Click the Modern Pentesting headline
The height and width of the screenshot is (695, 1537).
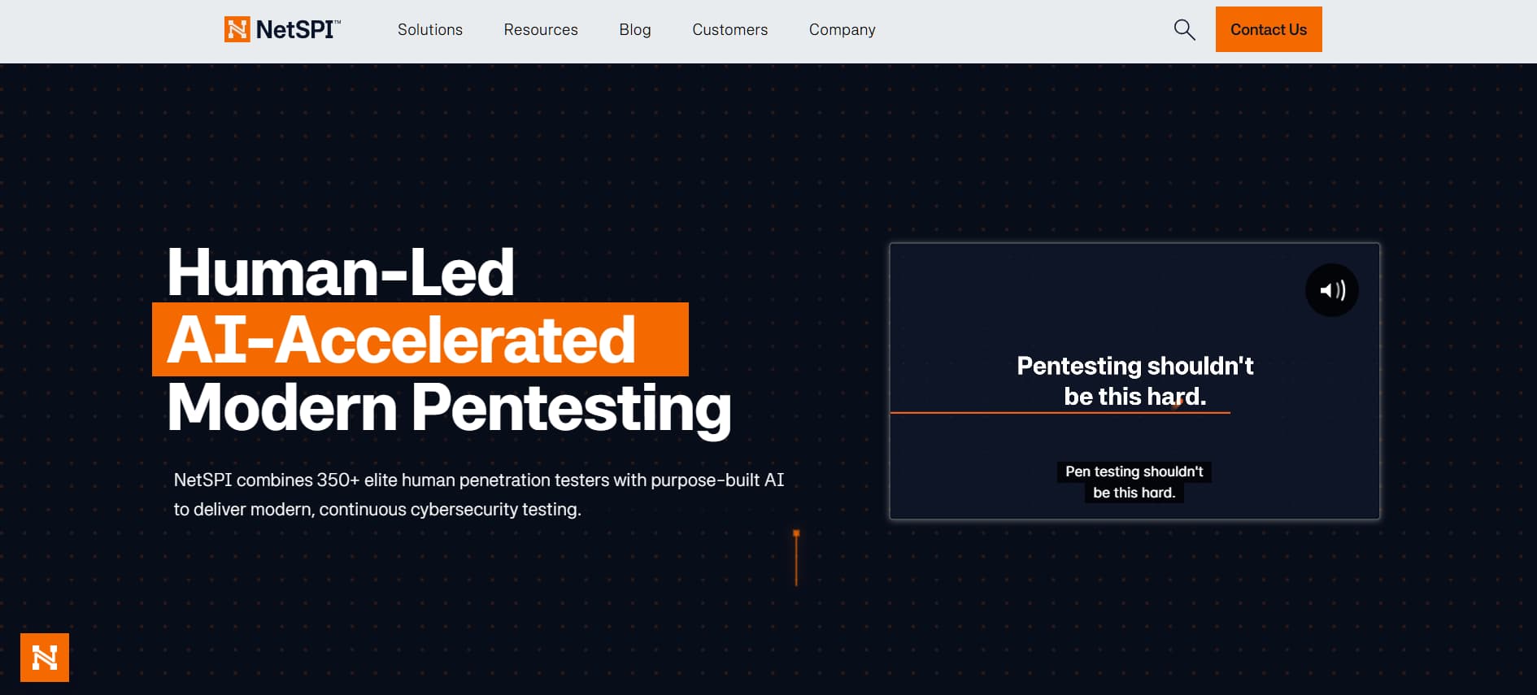point(449,408)
